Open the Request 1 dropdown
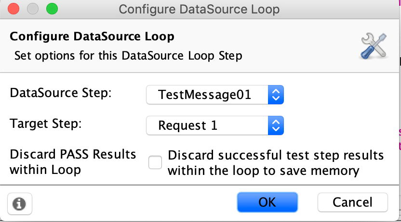This screenshot has width=401, height=222. pyautogui.click(x=207, y=126)
